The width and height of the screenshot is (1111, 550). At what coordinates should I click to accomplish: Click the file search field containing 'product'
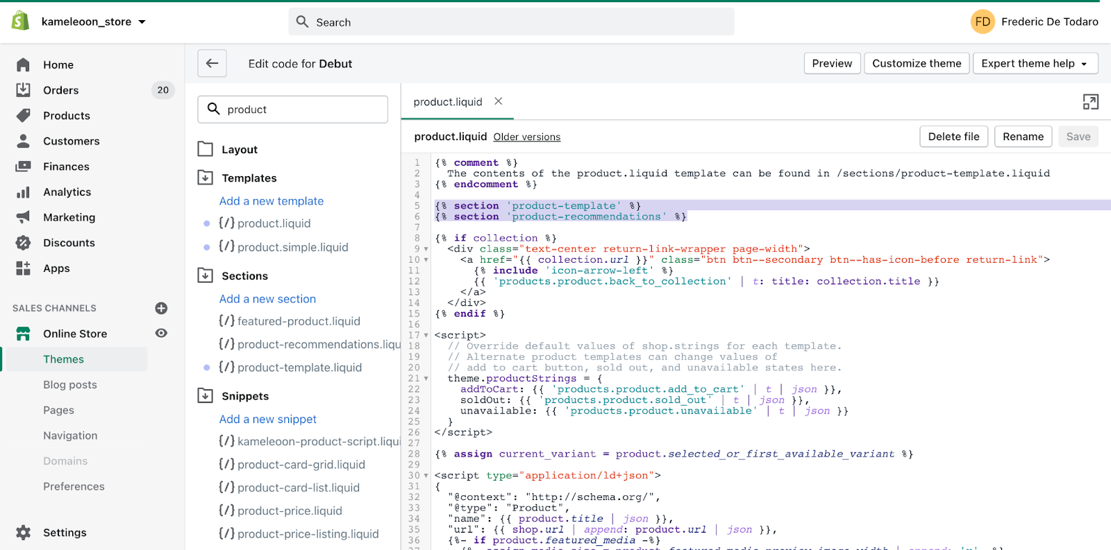[x=302, y=110]
